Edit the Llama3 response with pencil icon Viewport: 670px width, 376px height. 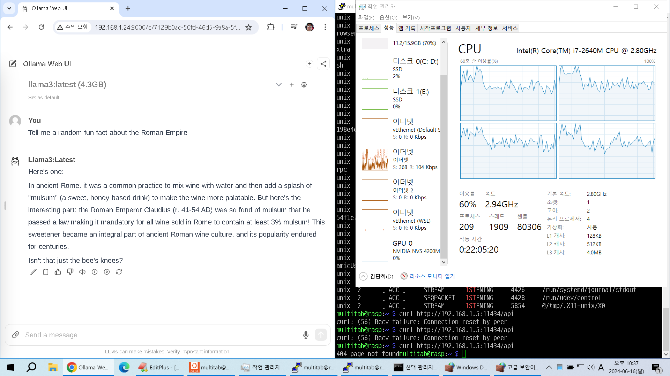click(x=33, y=272)
